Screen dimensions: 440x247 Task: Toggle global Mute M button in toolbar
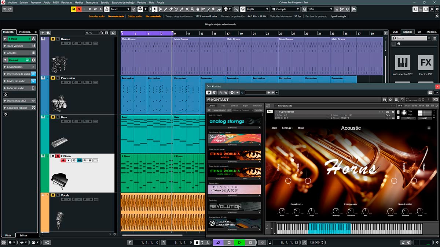click(73, 9)
